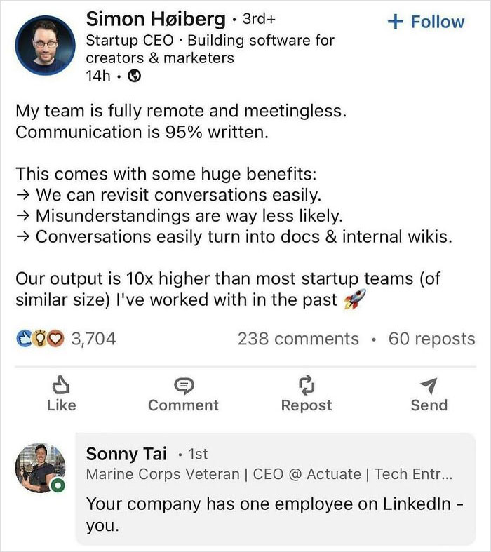Open Simon Høiberg's profile name link
The height and width of the screenshot is (552, 491).
point(156,19)
